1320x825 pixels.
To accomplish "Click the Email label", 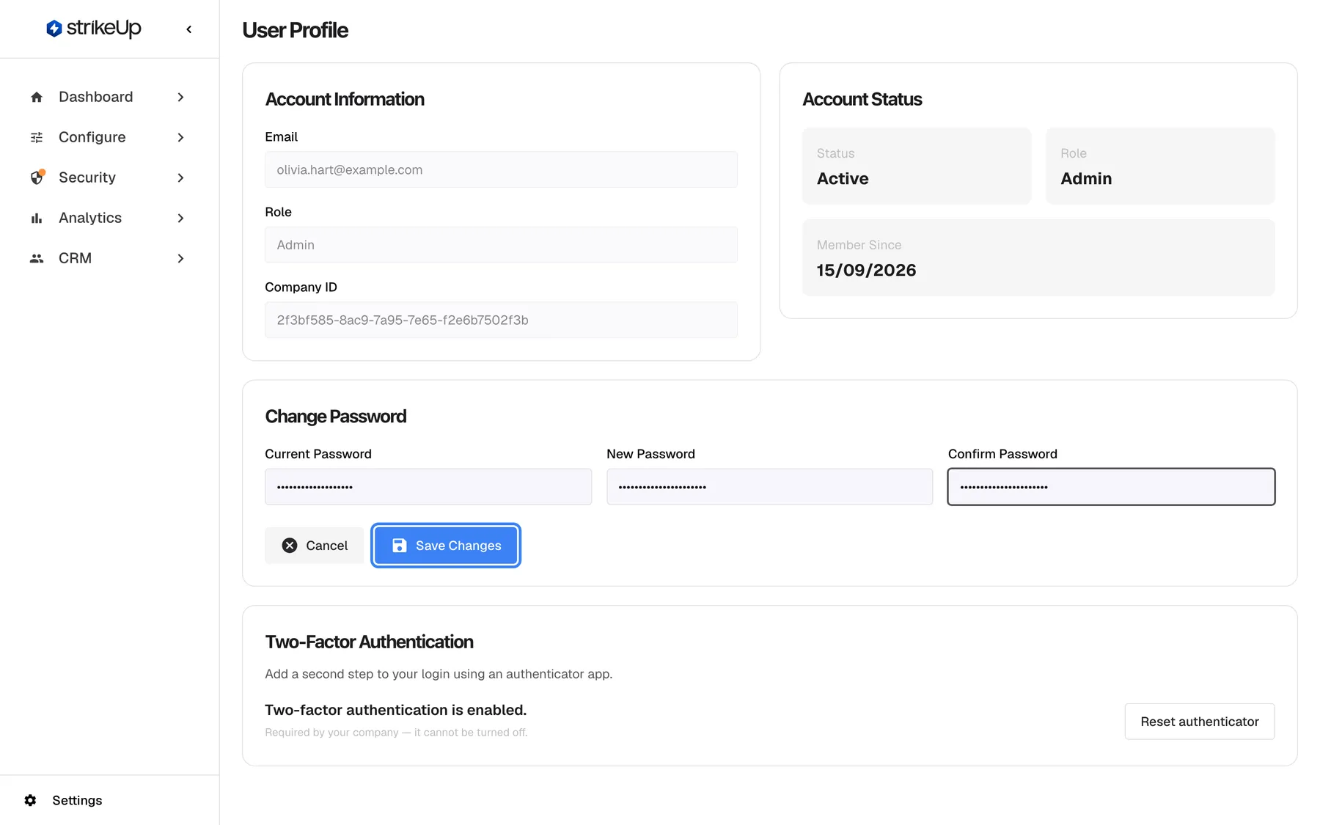I will point(281,137).
